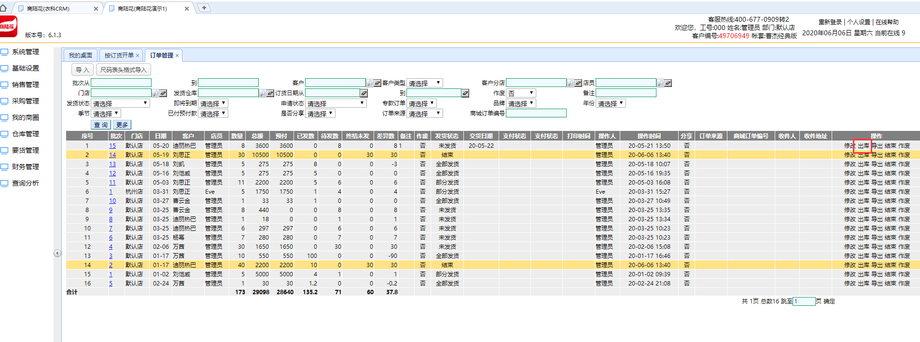The width and height of the screenshot is (920, 342).
Task: Open 财务管理 in the sidebar
Action: 26,167
